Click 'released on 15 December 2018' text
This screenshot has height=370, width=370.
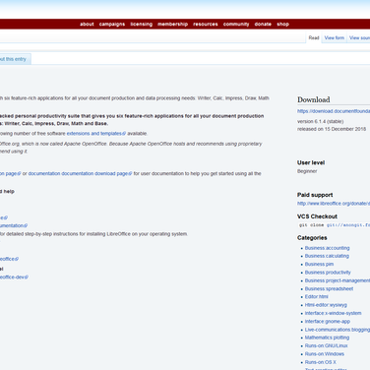point(332,129)
